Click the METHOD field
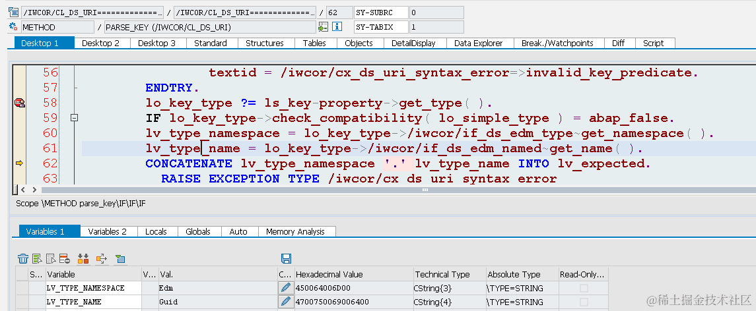The image size is (756, 311). tap(58, 27)
